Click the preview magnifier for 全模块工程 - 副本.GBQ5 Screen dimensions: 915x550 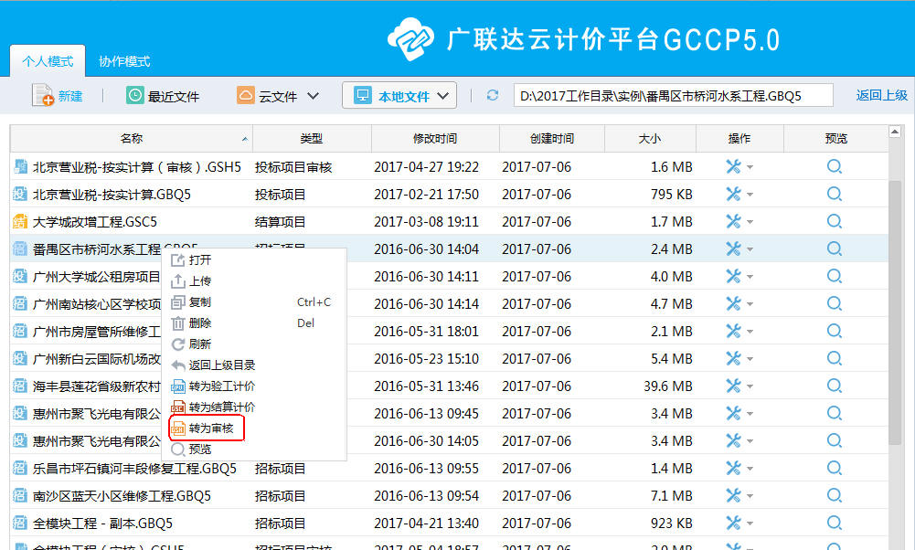pos(834,524)
